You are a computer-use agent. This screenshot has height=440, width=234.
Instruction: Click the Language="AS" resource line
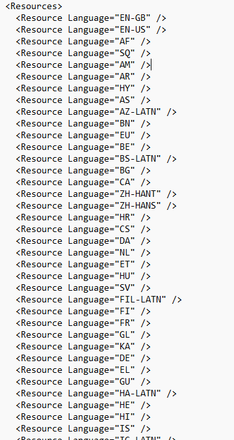pos(83,100)
